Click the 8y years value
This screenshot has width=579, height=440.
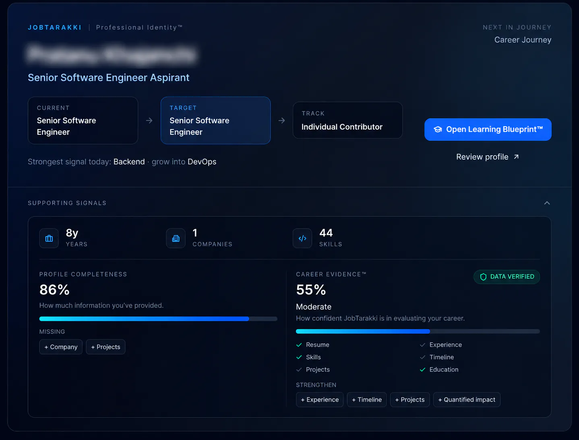(72, 233)
